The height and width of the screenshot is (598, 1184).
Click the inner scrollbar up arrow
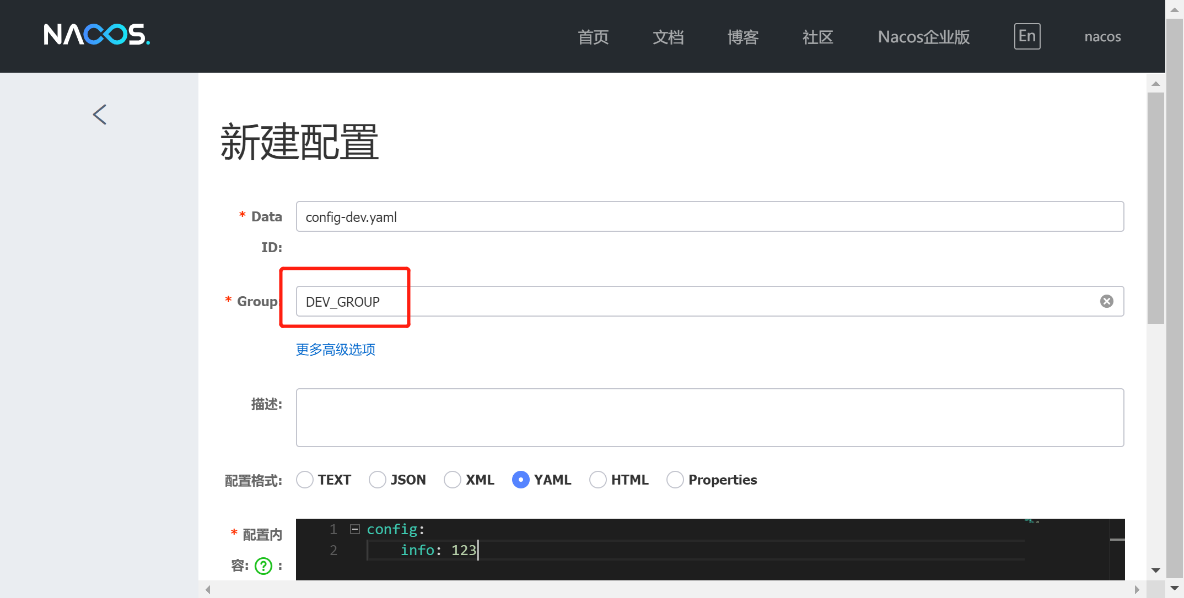click(1156, 84)
